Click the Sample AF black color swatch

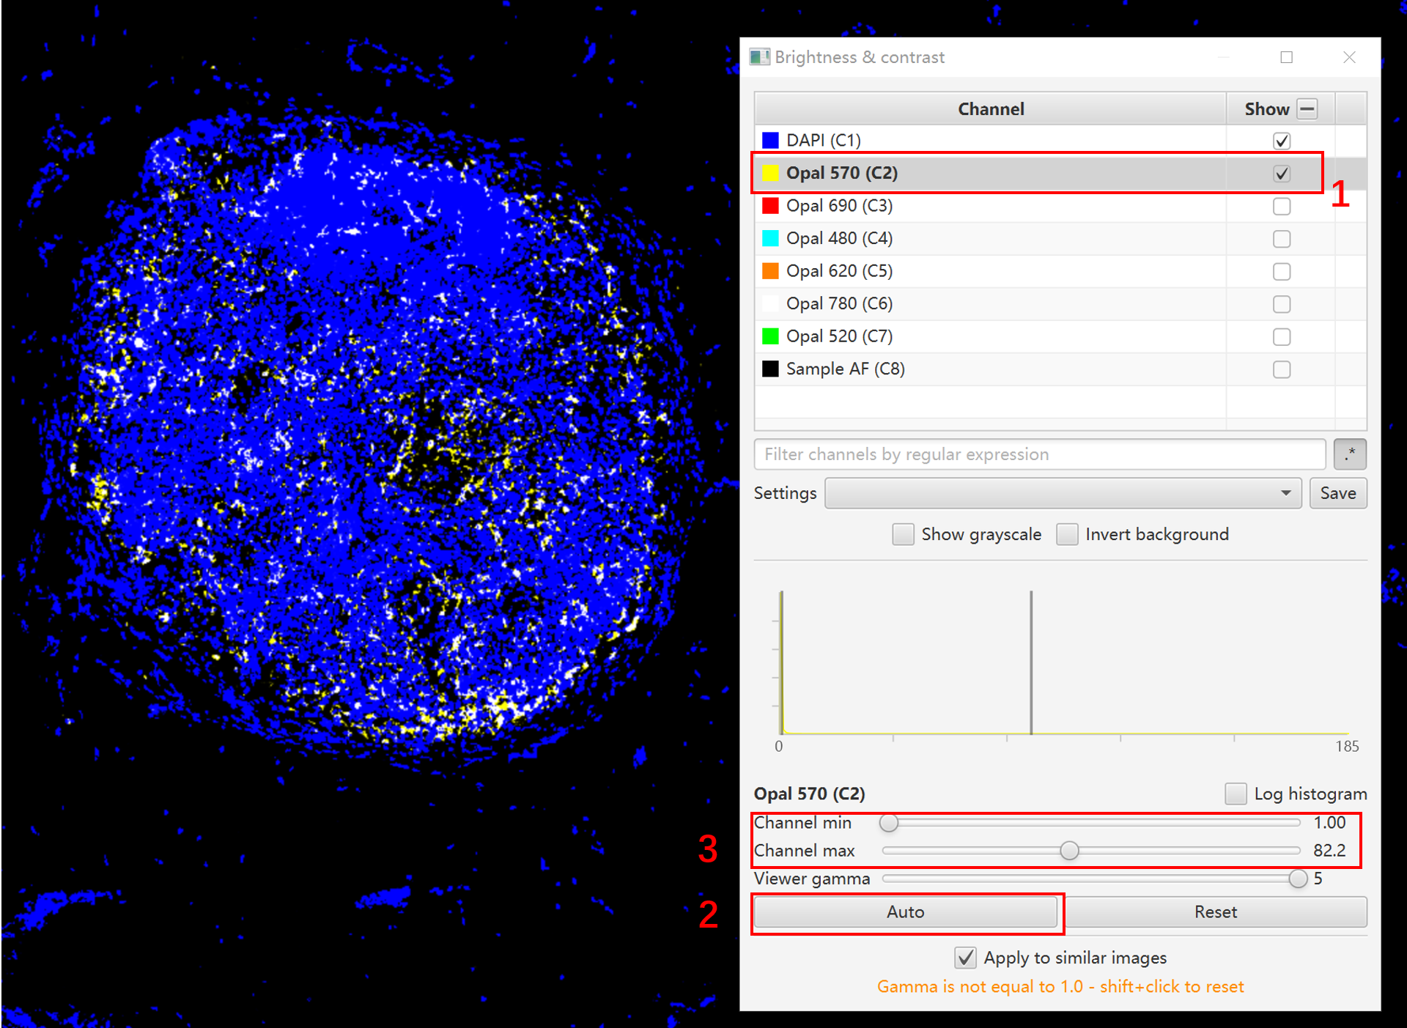(x=770, y=369)
